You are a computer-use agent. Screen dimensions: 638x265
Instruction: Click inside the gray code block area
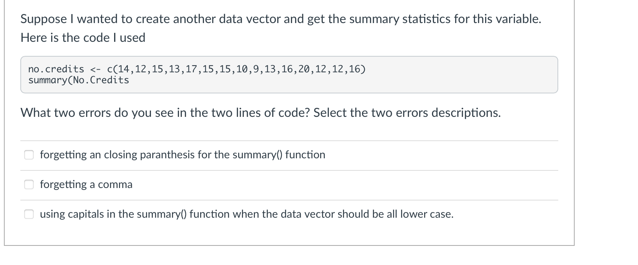point(289,75)
